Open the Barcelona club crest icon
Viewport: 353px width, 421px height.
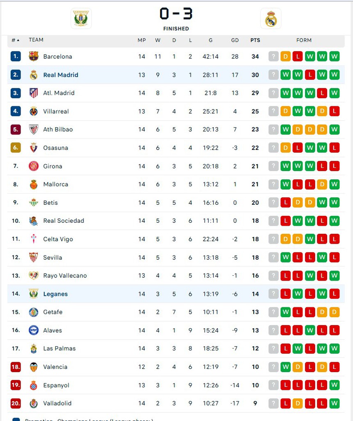tap(34, 57)
